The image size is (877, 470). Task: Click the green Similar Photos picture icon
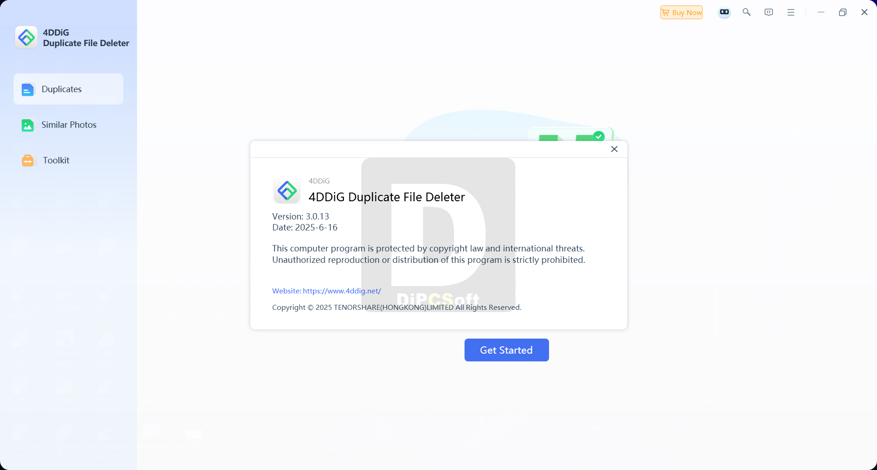(x=28, y=125)
